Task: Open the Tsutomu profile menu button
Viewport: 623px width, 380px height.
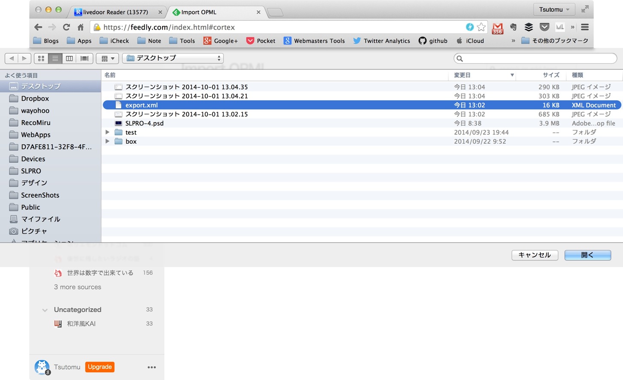Action: point(554,9)
